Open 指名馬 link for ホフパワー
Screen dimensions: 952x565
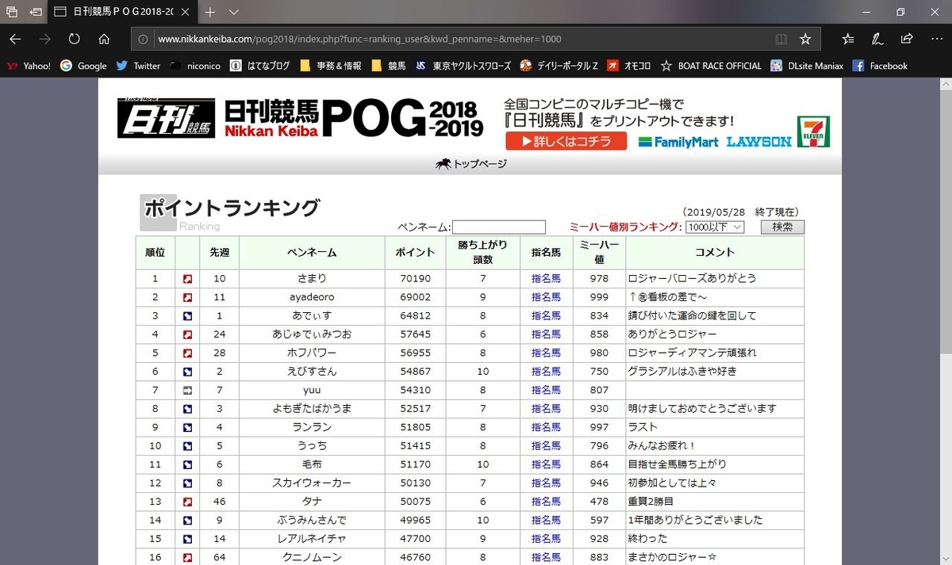coord(546,353)
